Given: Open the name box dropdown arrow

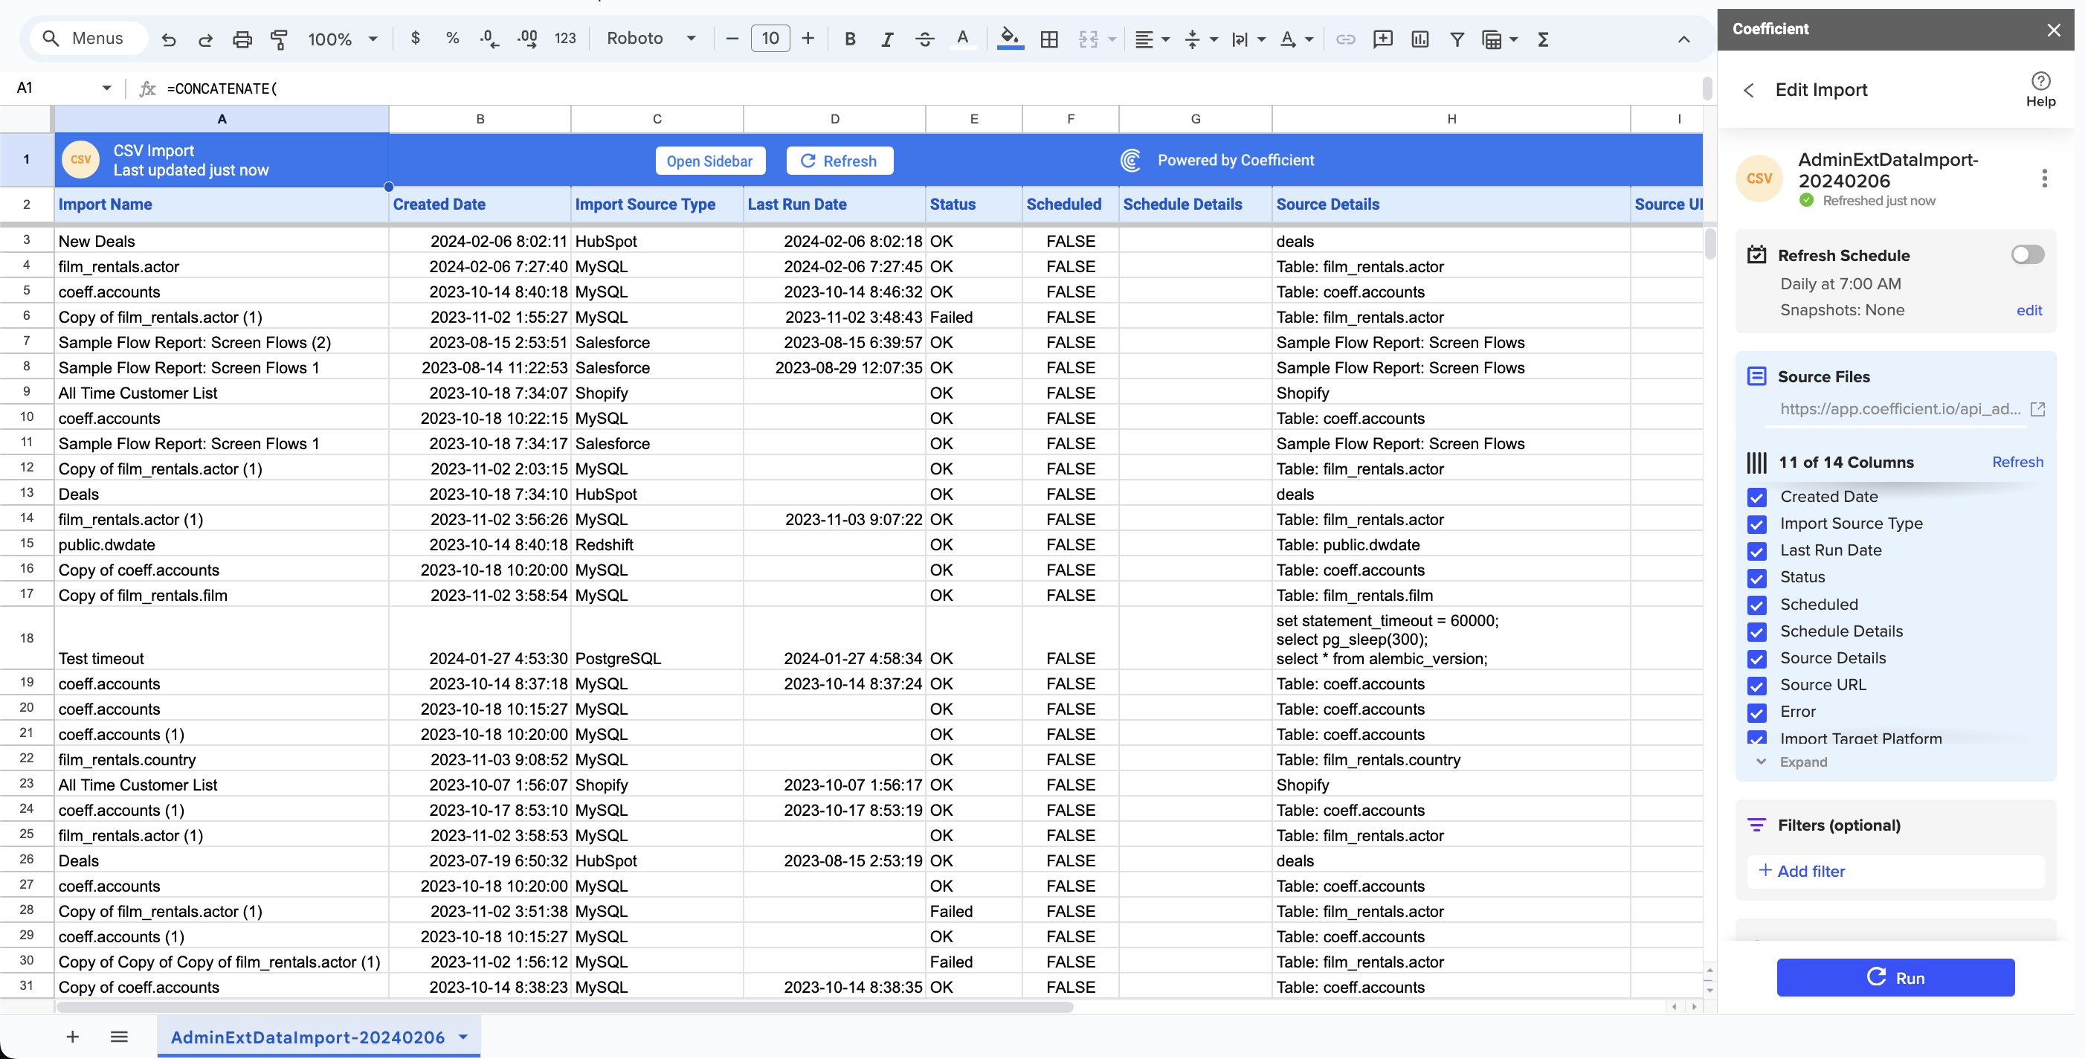Looking at the screenshot, I should [x=106, y=88].
